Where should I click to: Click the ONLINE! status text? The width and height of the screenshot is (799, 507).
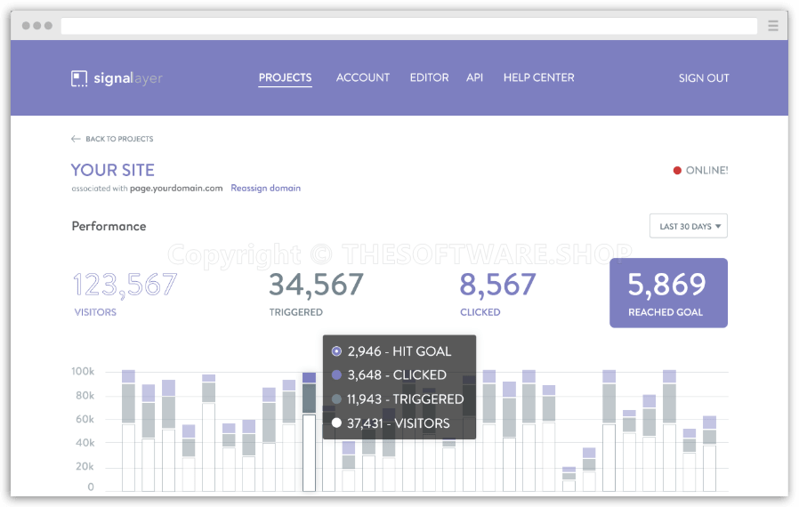[706, 170]
